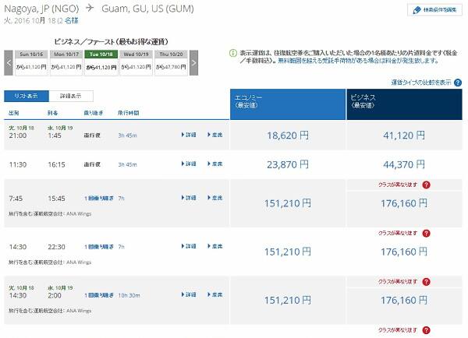468x338 pixels.
Task: Select 18,620 yen economy fare
Action: (289, 135)
